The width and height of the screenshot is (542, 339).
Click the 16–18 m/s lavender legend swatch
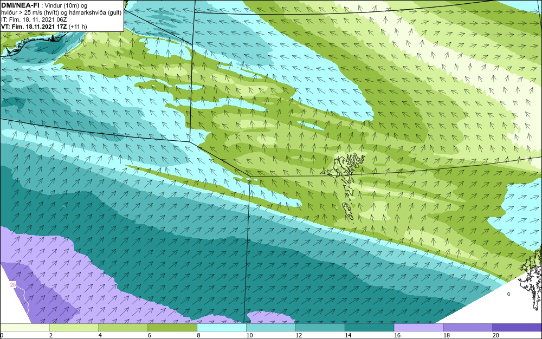point(418,328)
